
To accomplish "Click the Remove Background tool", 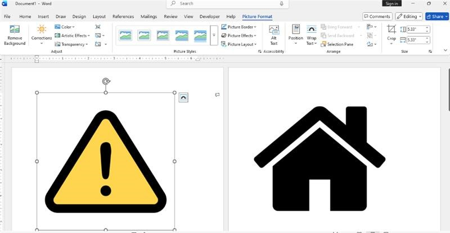I will pos(15,35).
